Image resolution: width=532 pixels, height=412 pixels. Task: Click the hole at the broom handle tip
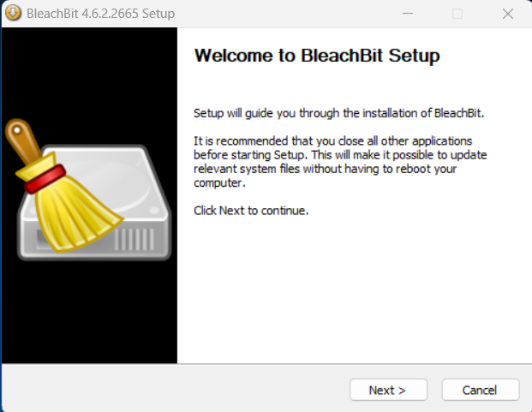[17, 130]
